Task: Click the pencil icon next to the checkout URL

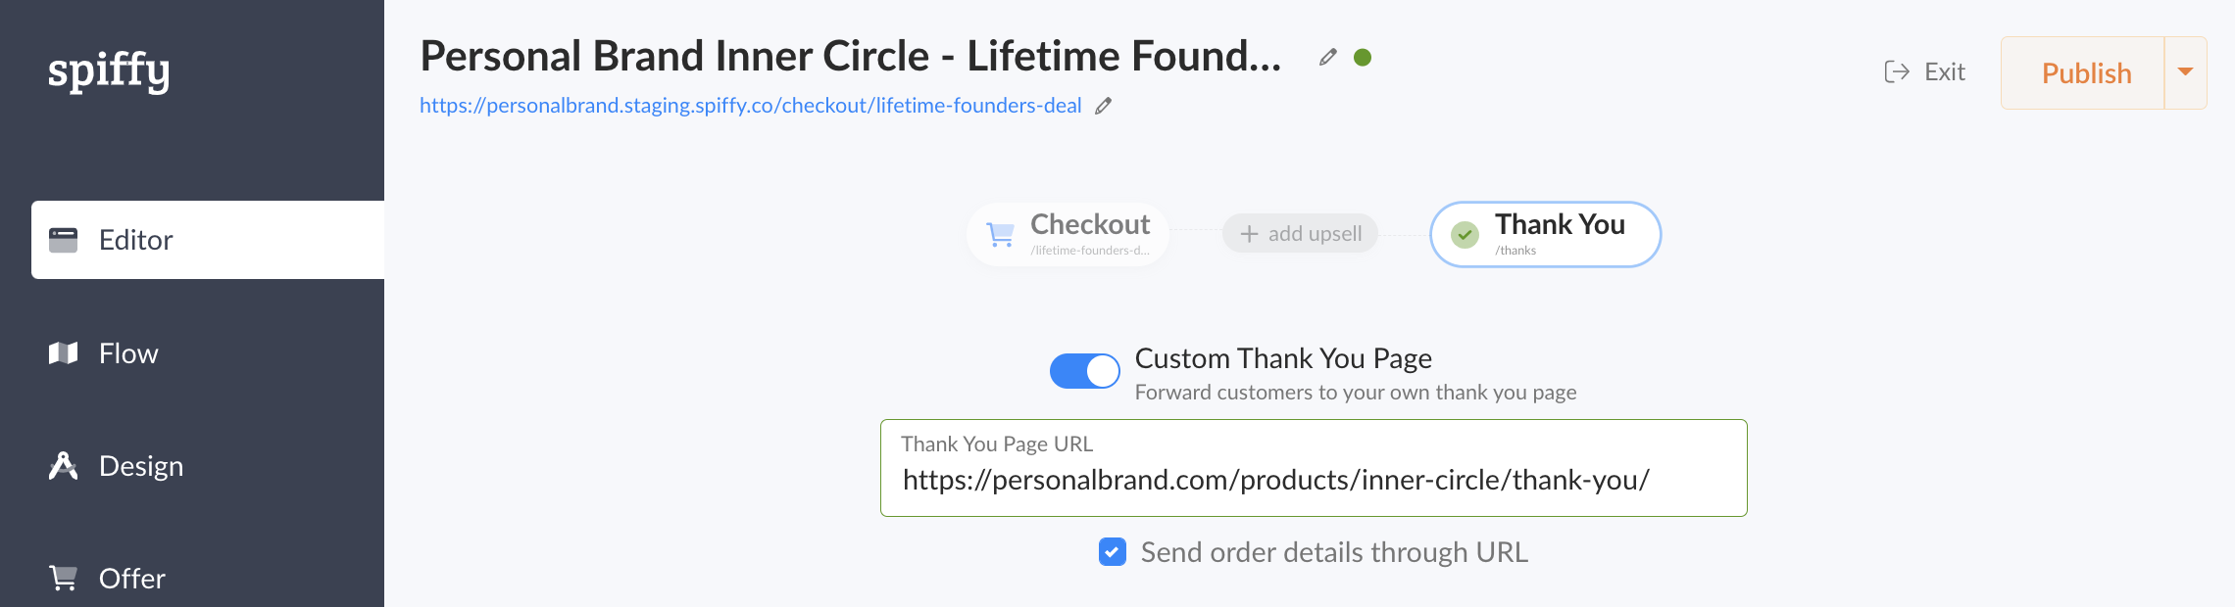Action: tap(1102, 105)
